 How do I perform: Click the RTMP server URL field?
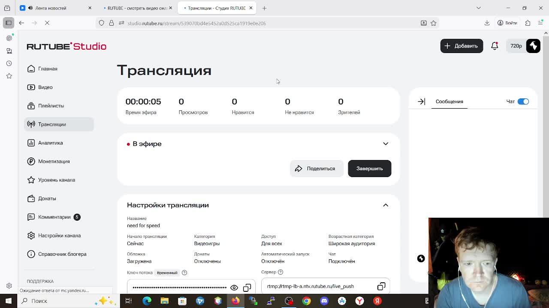(x=326, y=286)
